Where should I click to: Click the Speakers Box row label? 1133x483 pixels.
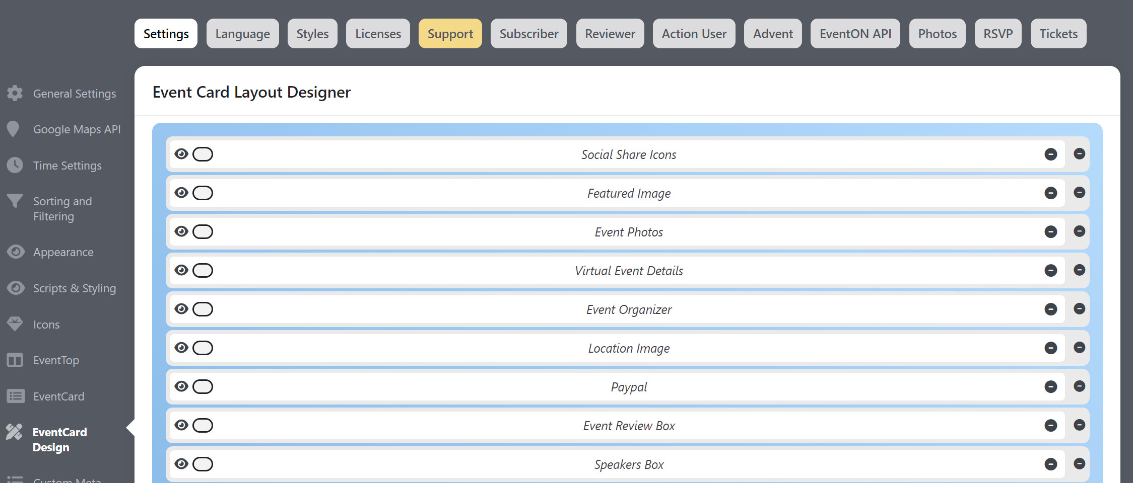(629, 464)
